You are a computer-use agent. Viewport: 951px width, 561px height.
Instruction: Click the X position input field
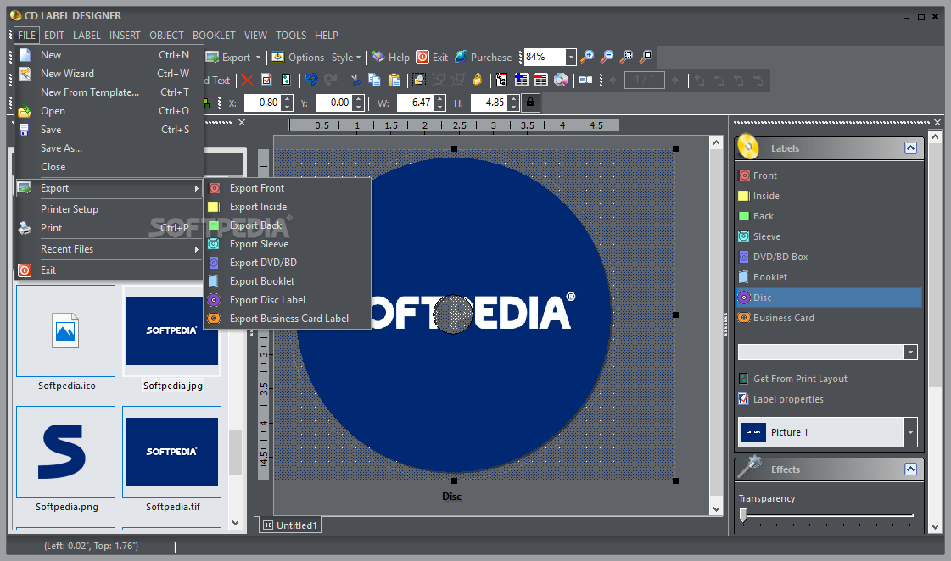pyautogui.click(x=263, y=103)
